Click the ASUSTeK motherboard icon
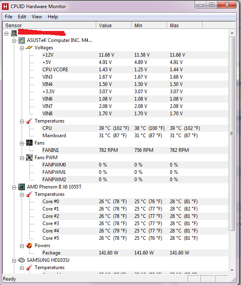This screenshot has width=241, height=285. tap(22, 40)
